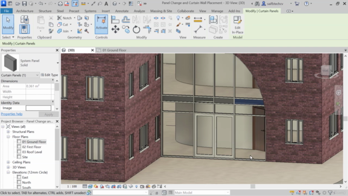Select the Copy tool next to Move

point(126,29)
